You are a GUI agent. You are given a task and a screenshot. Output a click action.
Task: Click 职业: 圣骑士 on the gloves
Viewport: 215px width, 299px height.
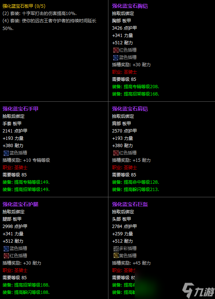(15, 168)
